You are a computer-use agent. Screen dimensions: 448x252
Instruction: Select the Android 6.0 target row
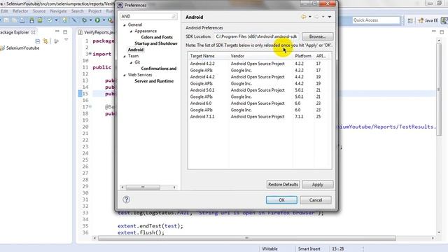(260, 104)
